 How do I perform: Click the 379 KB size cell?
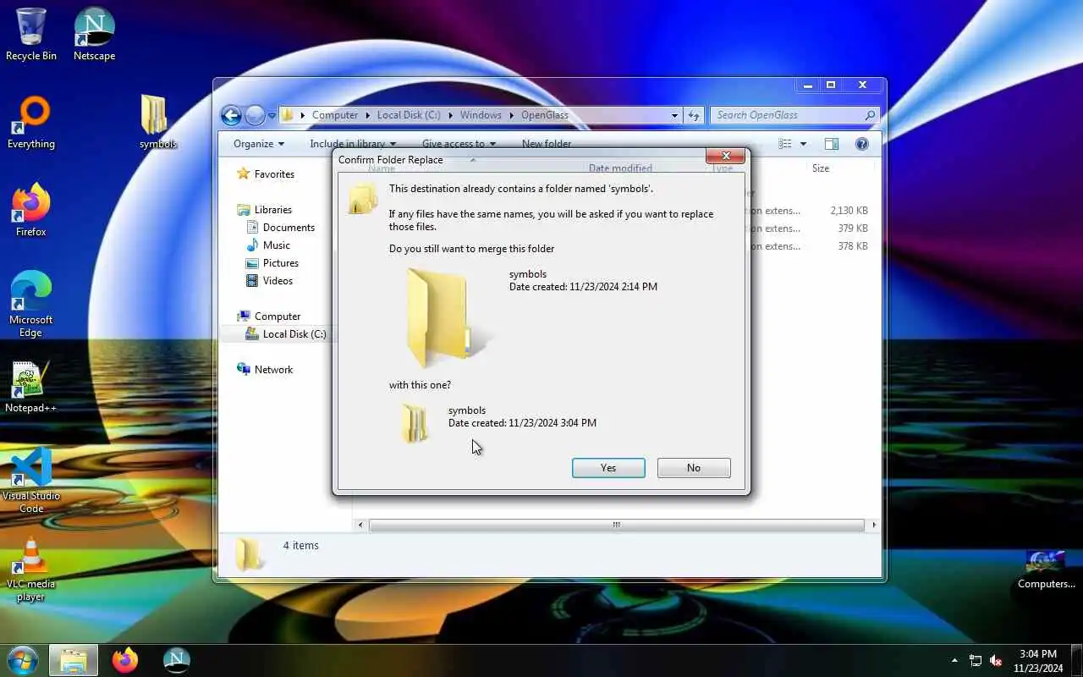(x=852, y=228)
